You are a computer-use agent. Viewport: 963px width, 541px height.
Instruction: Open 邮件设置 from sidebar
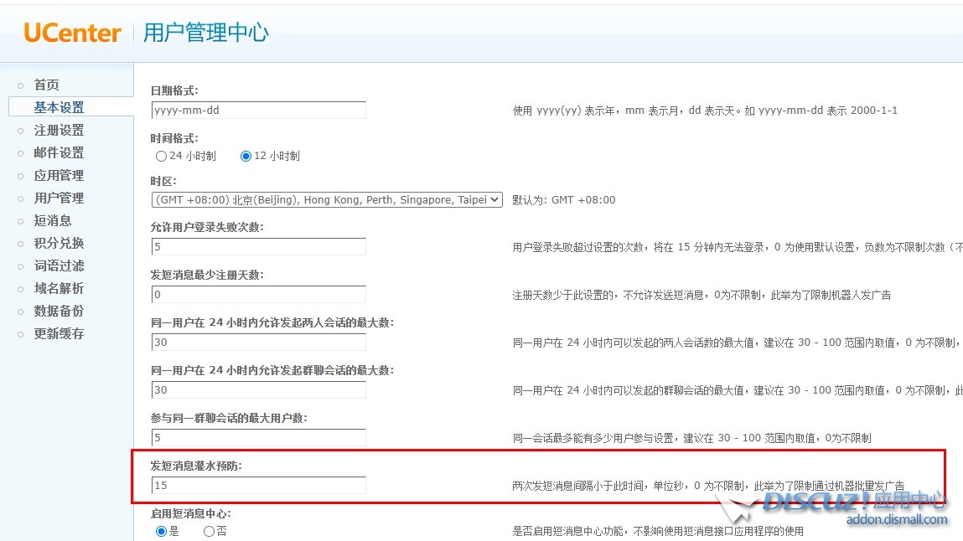tap(59, 153)
